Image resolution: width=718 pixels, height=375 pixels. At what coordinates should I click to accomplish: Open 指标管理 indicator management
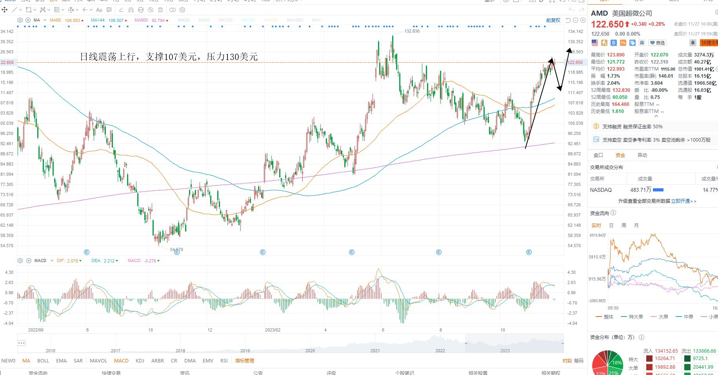(245, 361)
